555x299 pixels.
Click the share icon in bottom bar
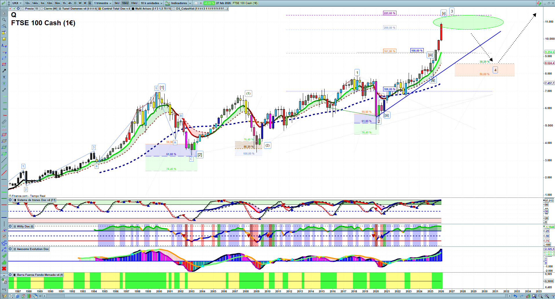coord(11,296)
